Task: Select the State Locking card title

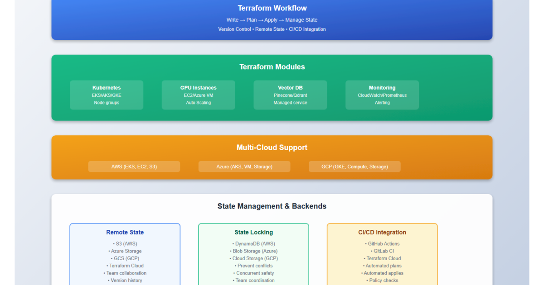Action: pyautogui.click(x=253, y=233)
